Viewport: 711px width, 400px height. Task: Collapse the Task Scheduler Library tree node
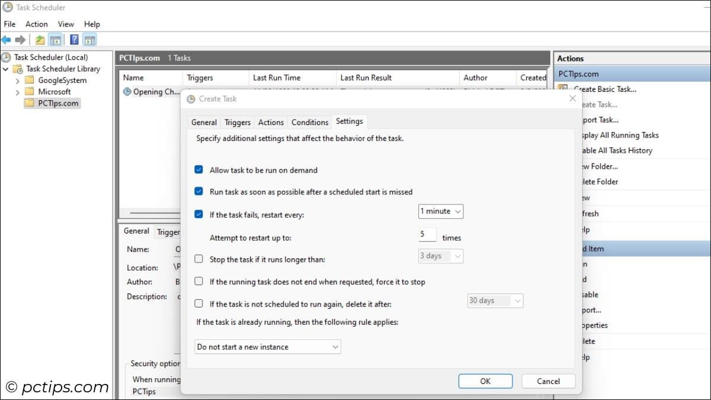(x=5, y=68)
